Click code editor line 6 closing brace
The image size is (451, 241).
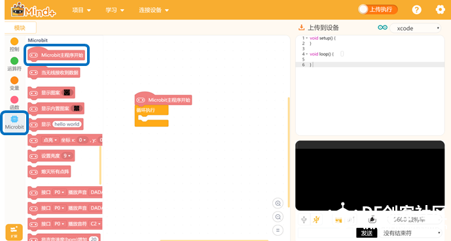point(310,65)
